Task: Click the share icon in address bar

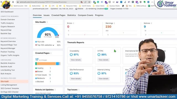Action: pos(85,2)
